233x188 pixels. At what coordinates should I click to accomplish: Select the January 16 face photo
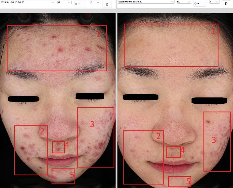click(x=58, y=100)
